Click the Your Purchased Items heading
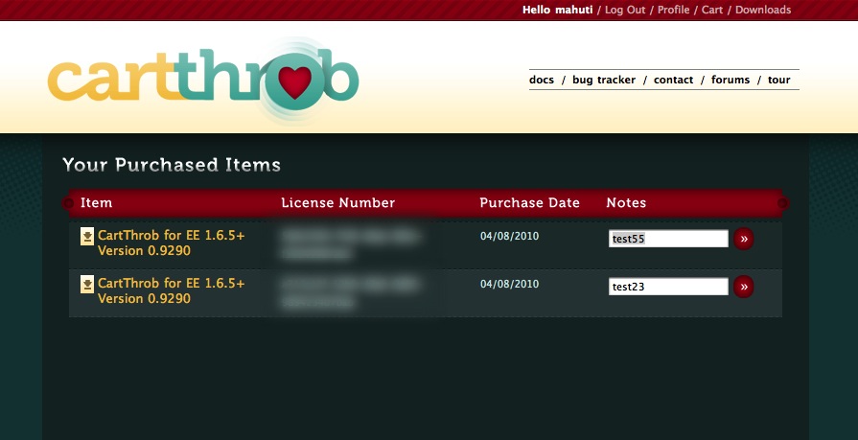The height and width of the screenshot is (440, 858). [x=172, y=165]
